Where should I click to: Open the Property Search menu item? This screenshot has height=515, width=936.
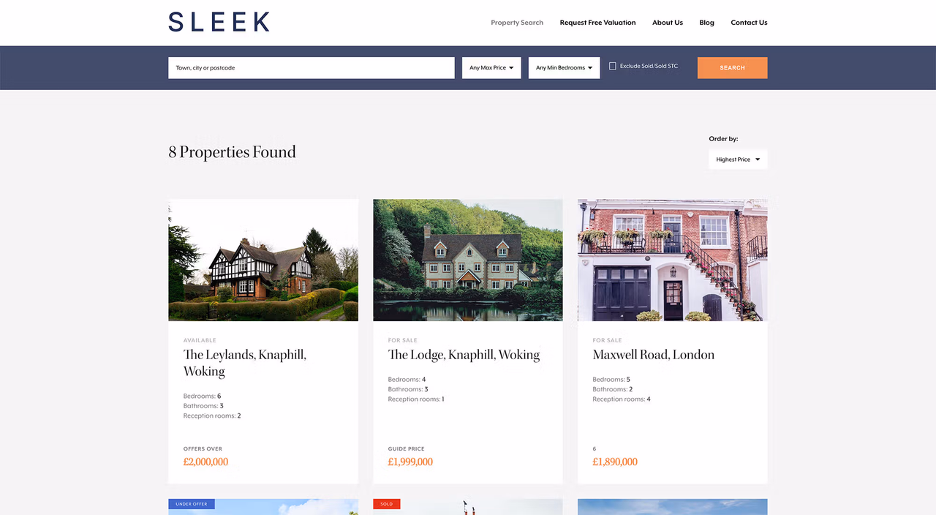517,23
